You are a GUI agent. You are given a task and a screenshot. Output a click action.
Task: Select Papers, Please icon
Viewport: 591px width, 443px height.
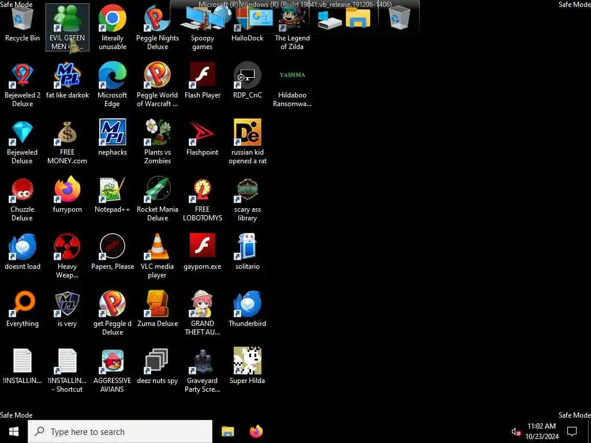click(x=113, y=252)
